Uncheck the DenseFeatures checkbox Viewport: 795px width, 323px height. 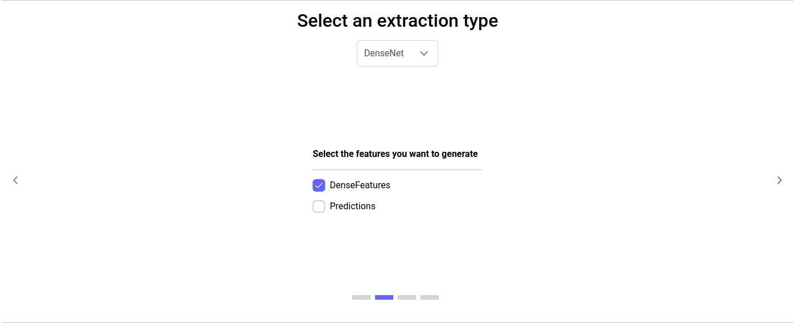[319, 185]
